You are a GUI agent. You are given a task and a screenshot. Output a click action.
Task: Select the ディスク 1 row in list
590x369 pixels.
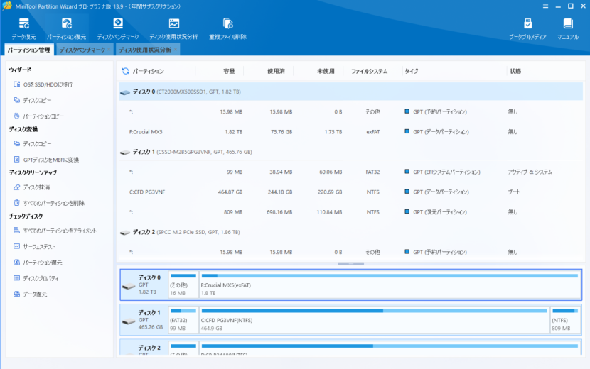pos(350,152)
